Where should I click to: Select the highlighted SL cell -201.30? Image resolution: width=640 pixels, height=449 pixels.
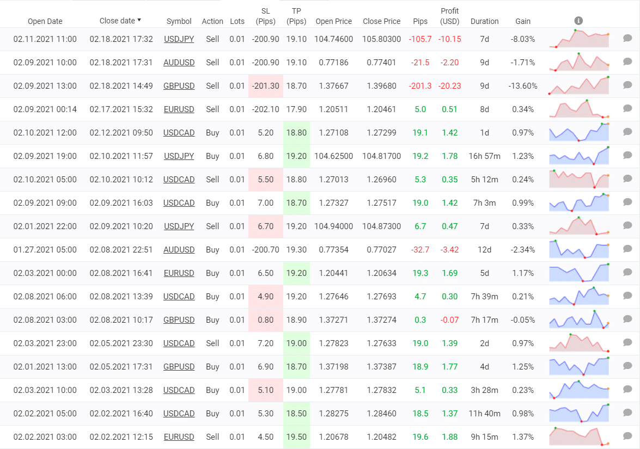tap(266, 86)
